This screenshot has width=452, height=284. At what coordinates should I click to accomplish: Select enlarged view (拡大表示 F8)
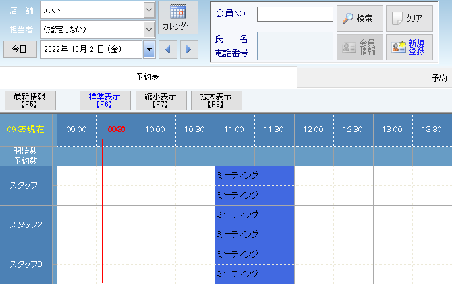pyautogui.click(x=217, y=100)
